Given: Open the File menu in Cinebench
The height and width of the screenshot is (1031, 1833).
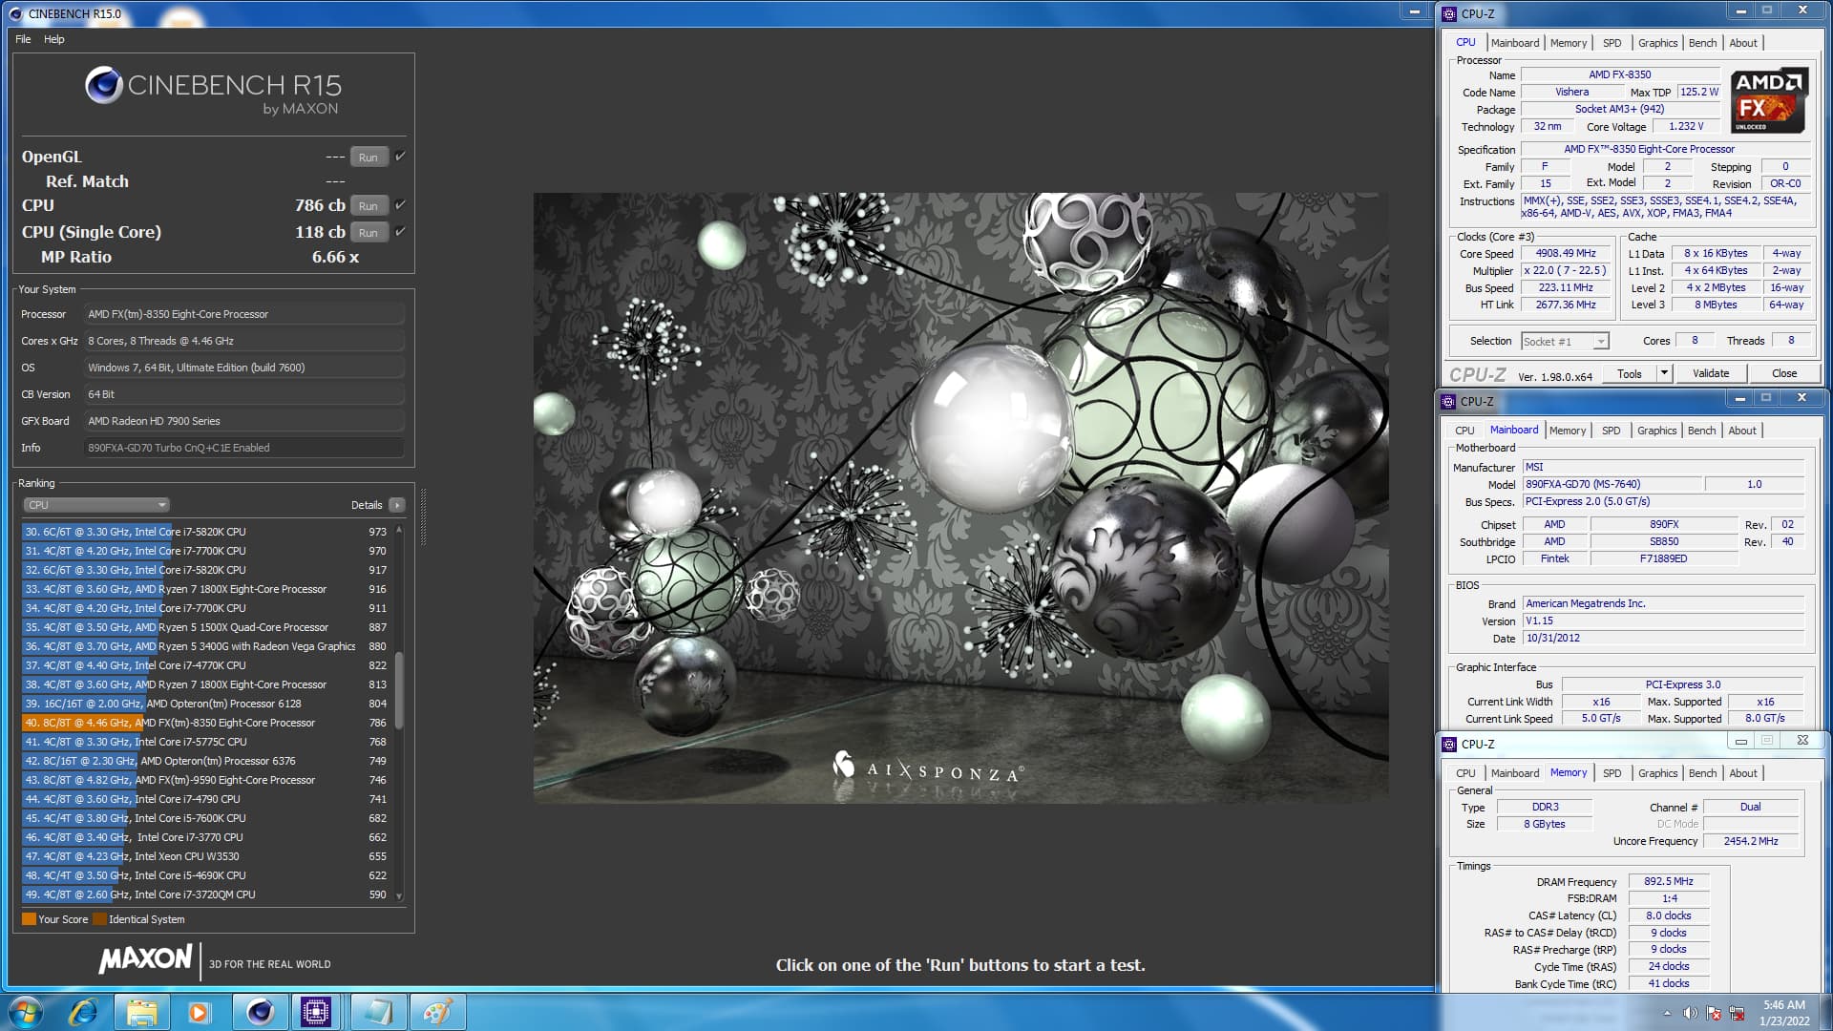Looking at the screenshot, I should point(23,39).
